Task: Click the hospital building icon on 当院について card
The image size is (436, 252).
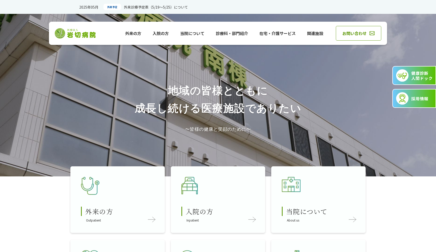Action: [x=291, y=185]
